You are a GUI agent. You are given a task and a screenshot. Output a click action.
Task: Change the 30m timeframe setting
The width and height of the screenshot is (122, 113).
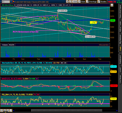click(75, 2)
